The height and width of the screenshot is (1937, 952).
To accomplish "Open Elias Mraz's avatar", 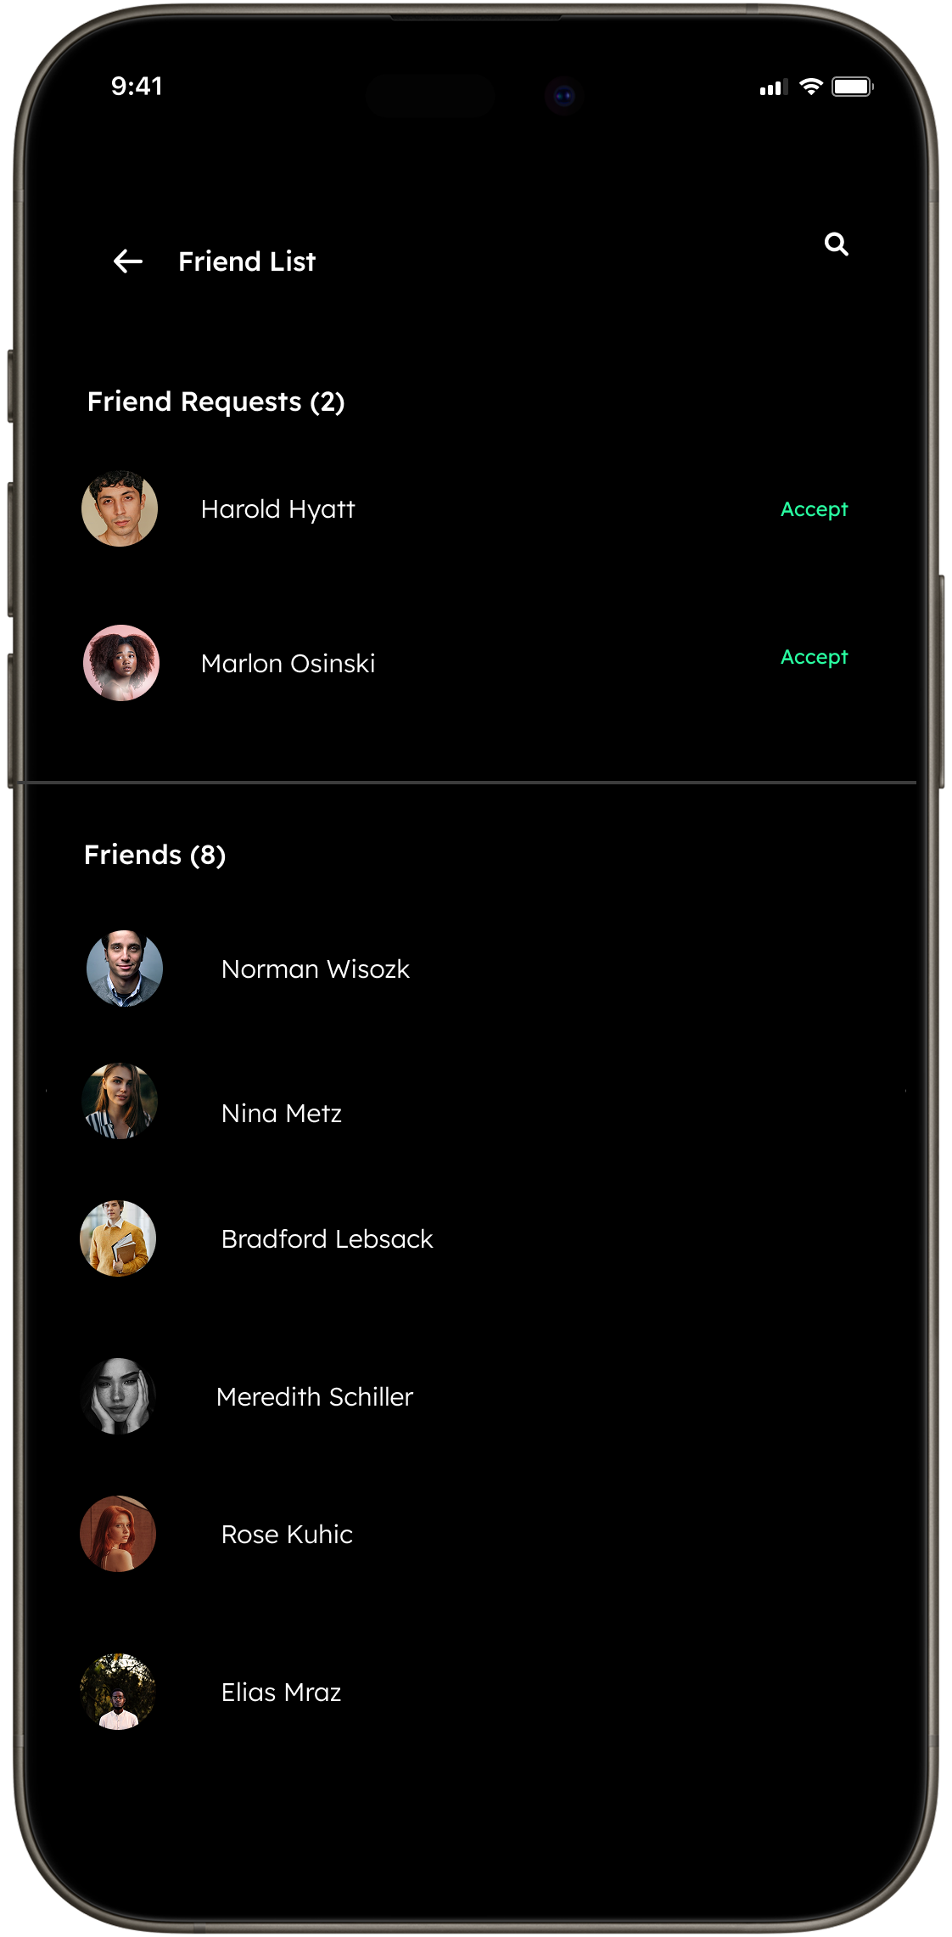I will [x=118, y=1692].
